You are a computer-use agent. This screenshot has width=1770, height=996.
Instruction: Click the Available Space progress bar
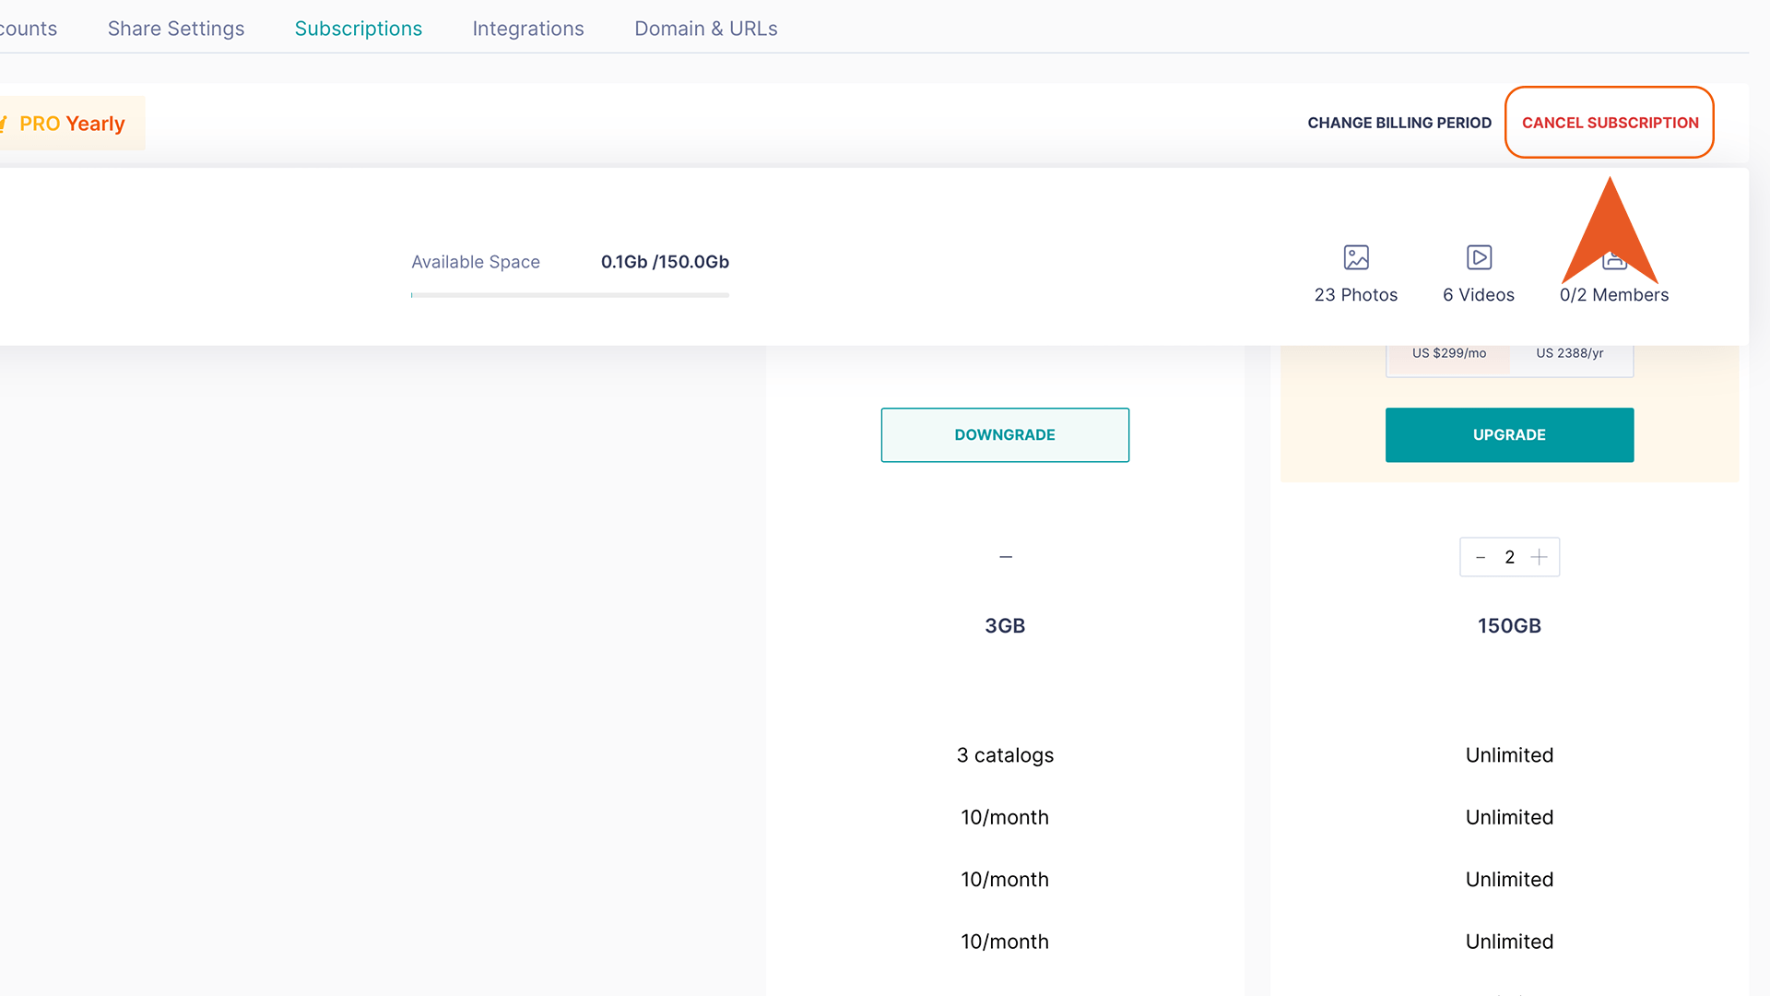pos(569,296)
